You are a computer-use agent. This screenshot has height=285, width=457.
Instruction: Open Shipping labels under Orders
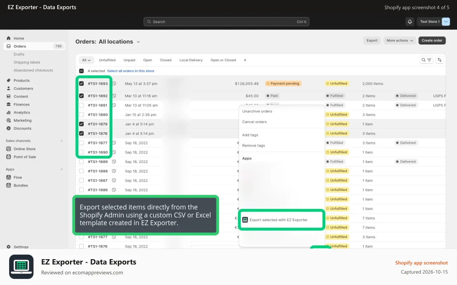(27, 62)
